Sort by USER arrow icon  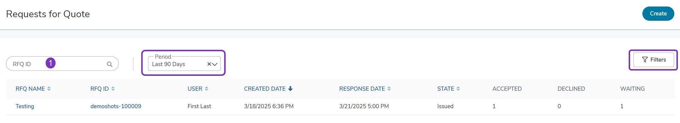click(207, 89)
